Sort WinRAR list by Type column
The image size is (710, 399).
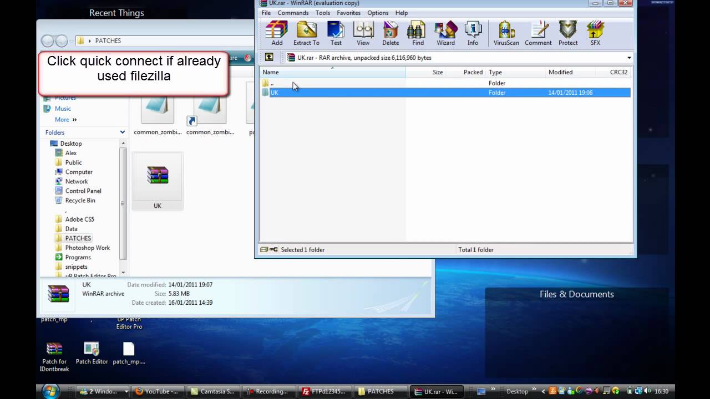[x=516, y=72]
